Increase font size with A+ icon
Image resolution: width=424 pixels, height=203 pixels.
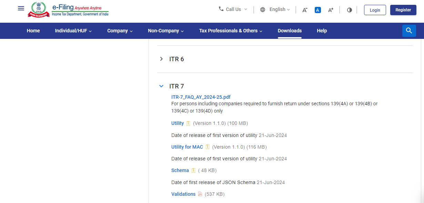click(x=331, y=10)
